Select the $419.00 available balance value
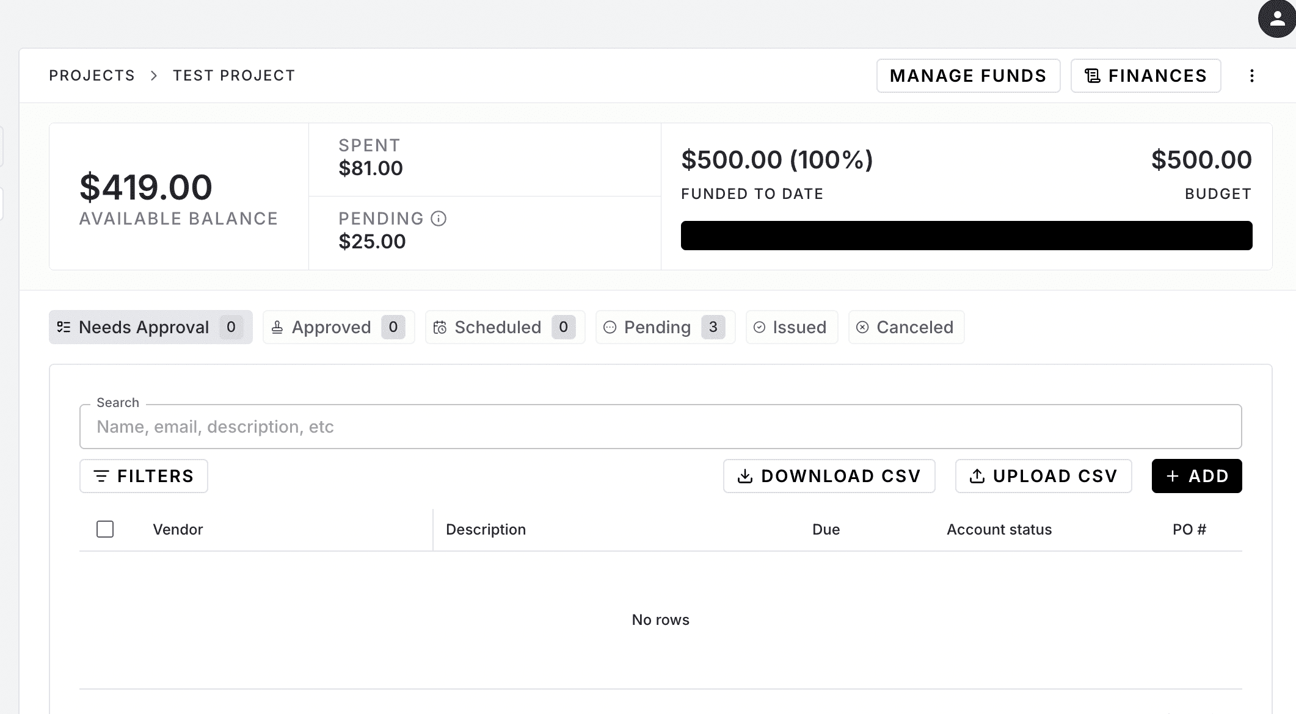 (146, 187)
